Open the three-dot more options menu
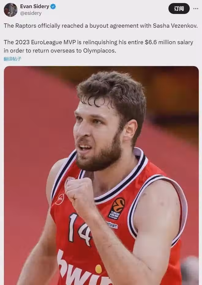 (x=196, y=9)
